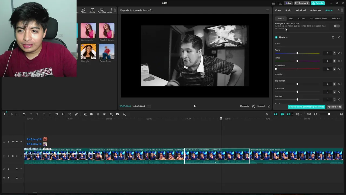Screen dimensions: 346x195
Task: Open the Relación aspect ratio dropdown
Action: [261, 106]
